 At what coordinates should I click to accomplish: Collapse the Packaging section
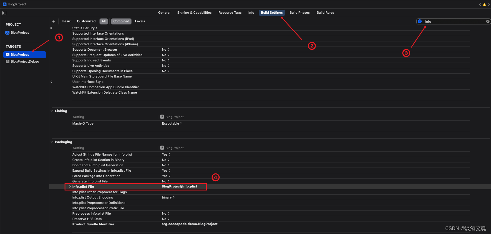point(52,142)
